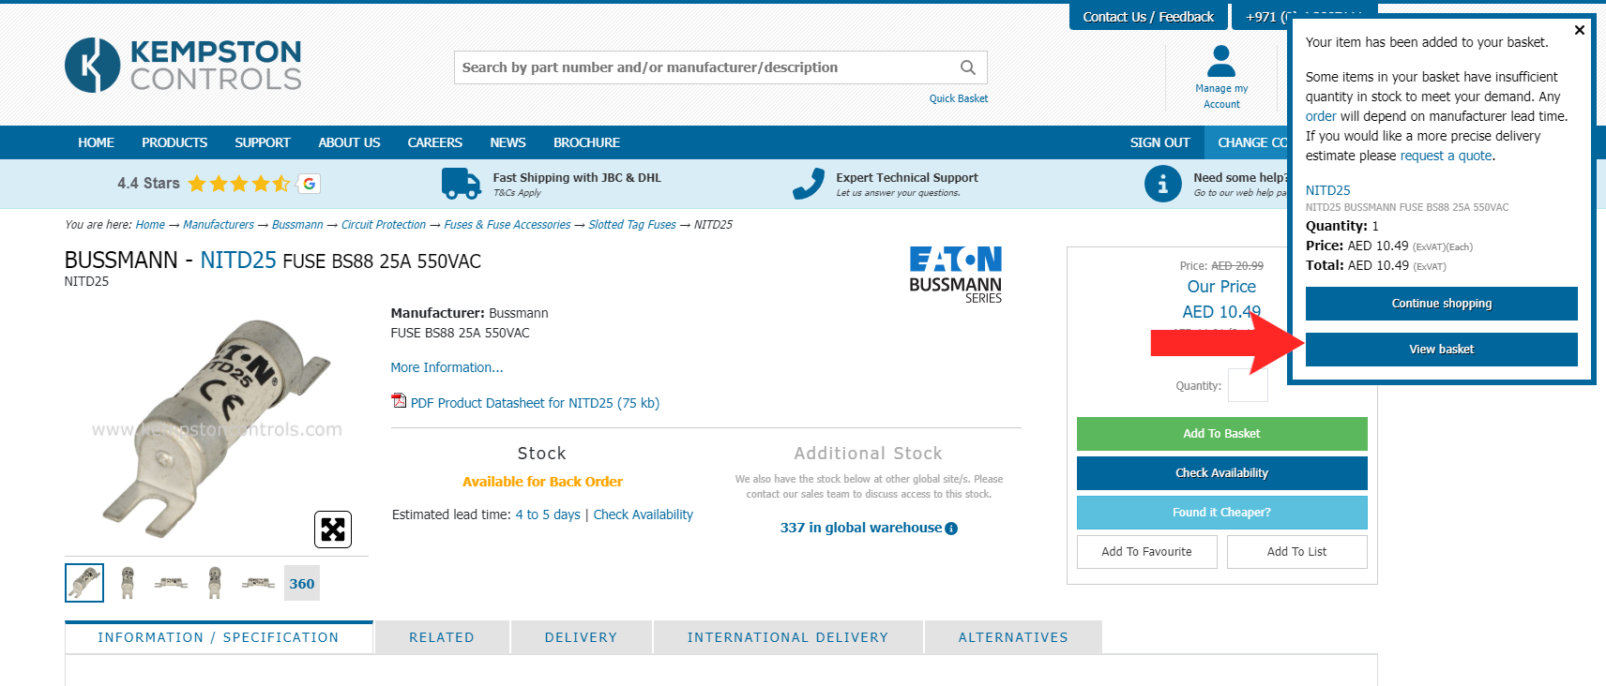Open the Quick Basket link
Image resolution: width=1606 pixels, height=686 pixels.
(958, 98)
